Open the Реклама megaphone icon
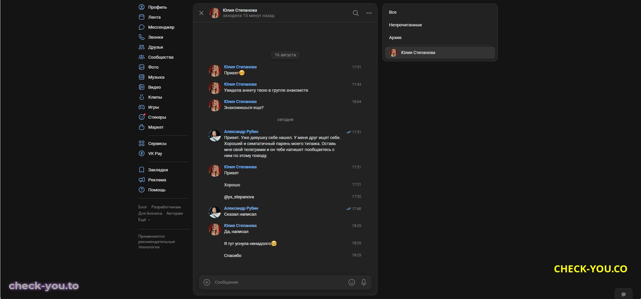Image resolution: width=641 pixels, height=299 pixels. [x=142, y=180]
